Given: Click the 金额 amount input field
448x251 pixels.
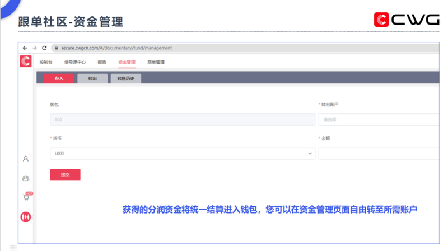Looking at the screenshot, I should (x=379, y=154).
